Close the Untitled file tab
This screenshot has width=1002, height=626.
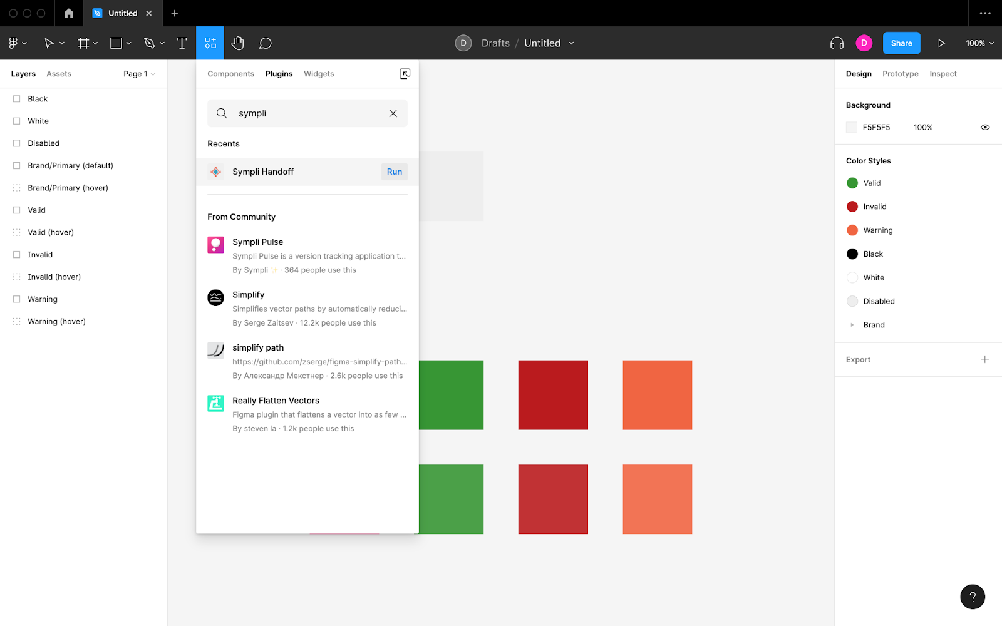click(x=149, y=13)
